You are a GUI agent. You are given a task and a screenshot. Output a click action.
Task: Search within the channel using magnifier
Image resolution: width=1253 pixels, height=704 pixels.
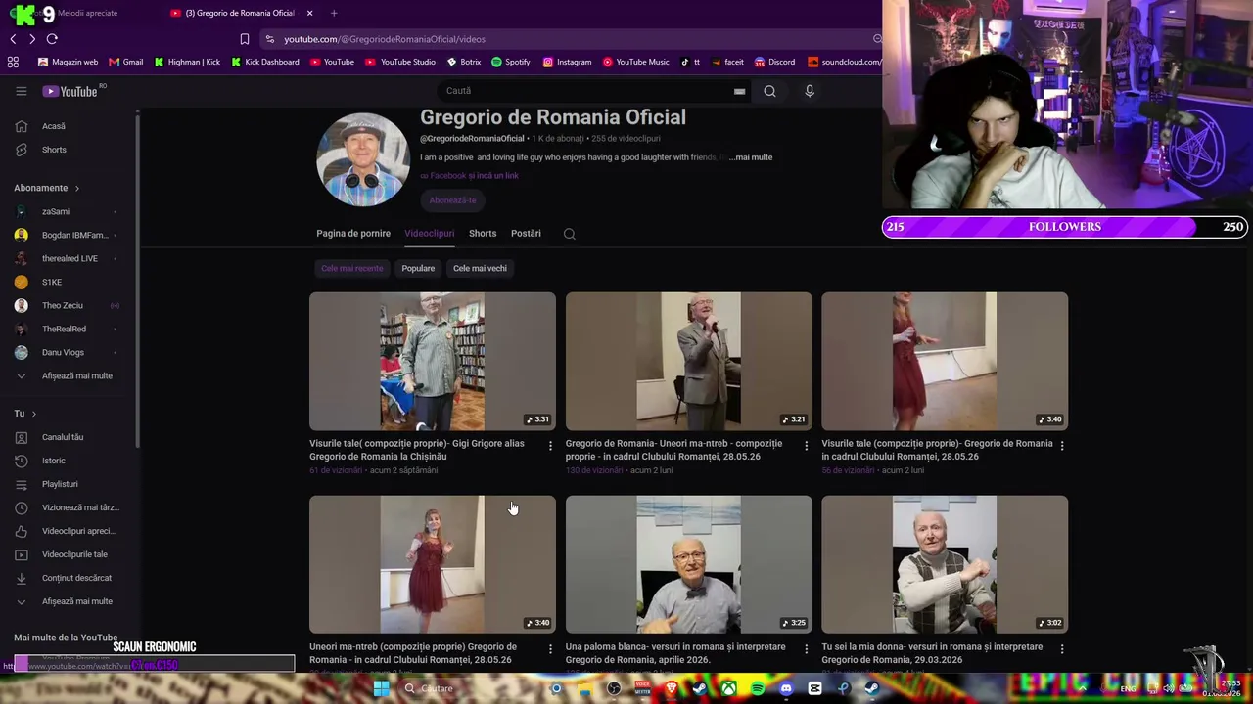tap(570, 234)
